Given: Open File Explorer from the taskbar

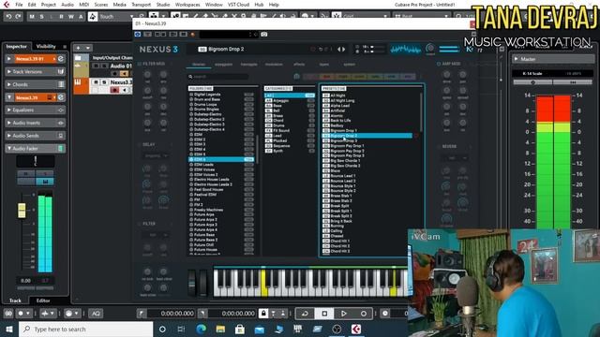Looking at the screenshot, I should click(x=220, y=329).
